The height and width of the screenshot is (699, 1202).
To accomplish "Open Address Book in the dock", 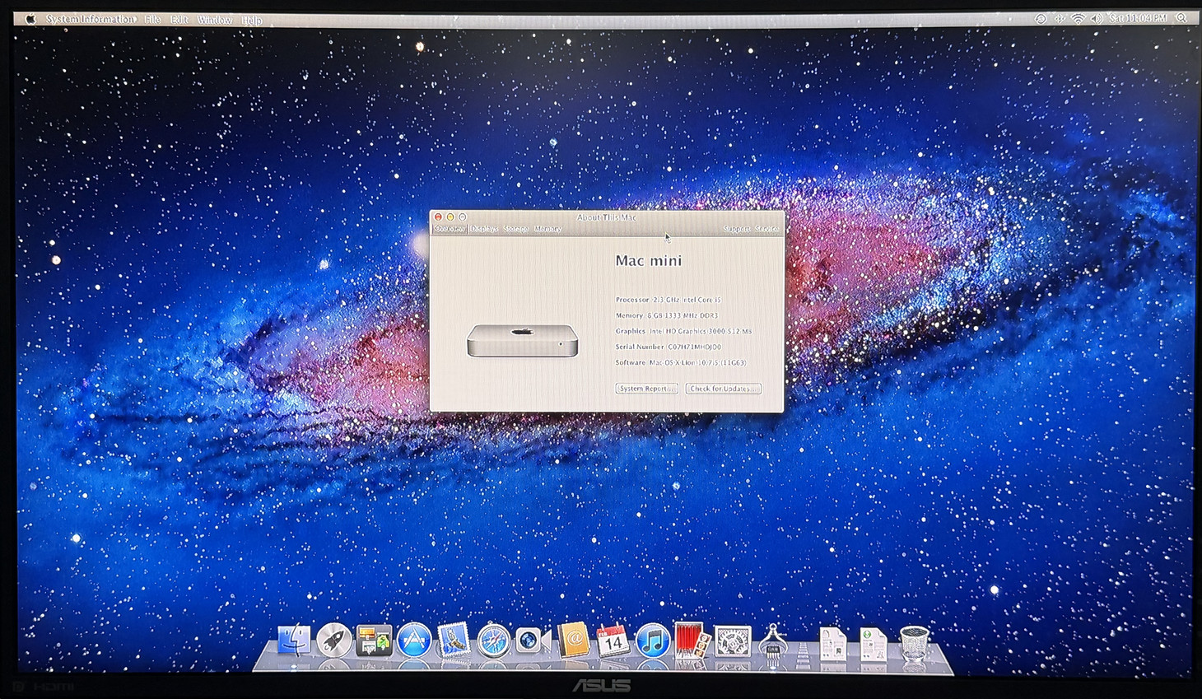I will pyautogui.click(x=573, y=640).
